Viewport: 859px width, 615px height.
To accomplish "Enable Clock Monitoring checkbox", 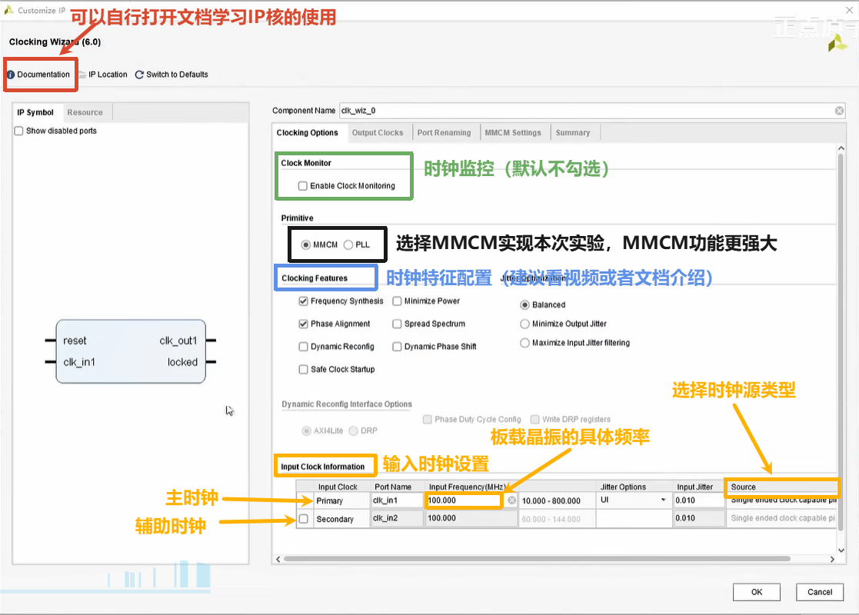I will (x=302, y=185).
